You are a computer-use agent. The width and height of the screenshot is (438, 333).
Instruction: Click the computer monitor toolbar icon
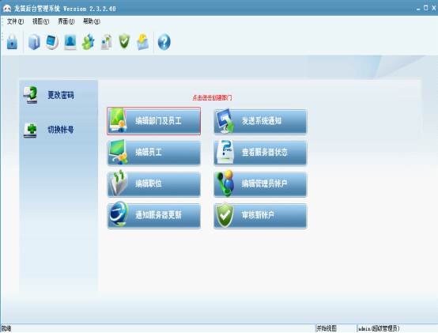click(52, 43)
